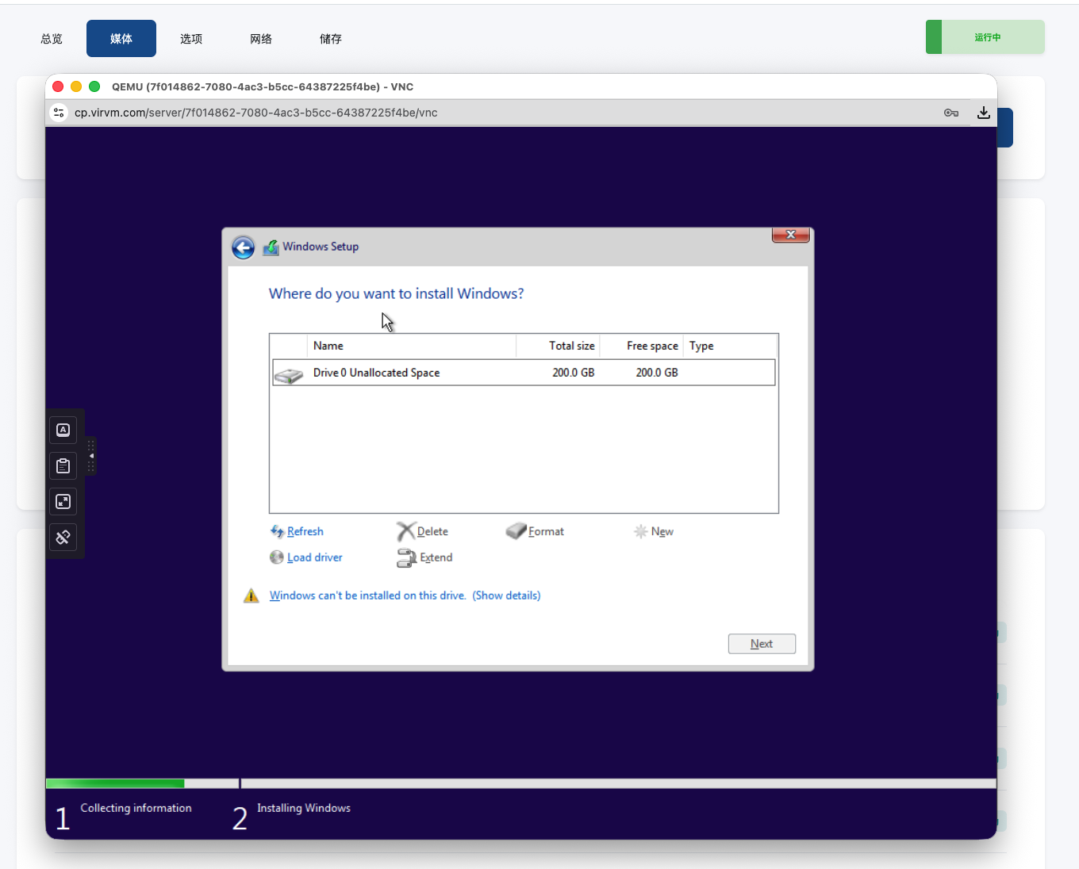1079x869 pixels.
Task: Click the Windows Setup title icon
Action: tap(271, 247)
